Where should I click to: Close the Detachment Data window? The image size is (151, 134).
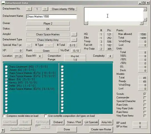click(x=148, y=3)
